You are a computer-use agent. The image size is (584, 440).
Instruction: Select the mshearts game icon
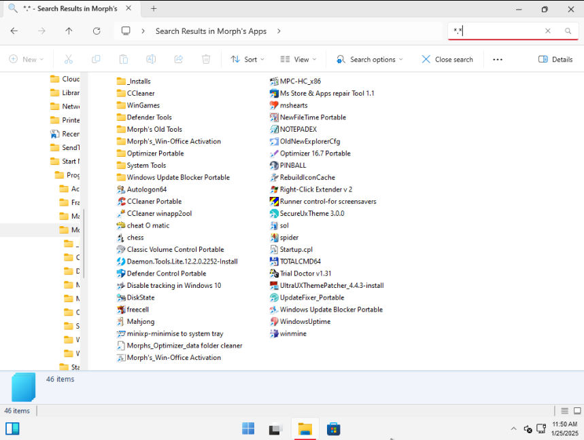point(274,105)
